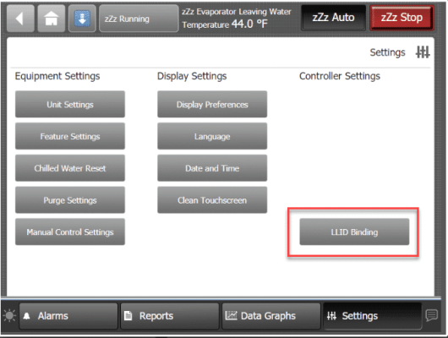Open Unit Settings
Screen dimensions: 448x338
pyautogui.click(x=70, y=104)
